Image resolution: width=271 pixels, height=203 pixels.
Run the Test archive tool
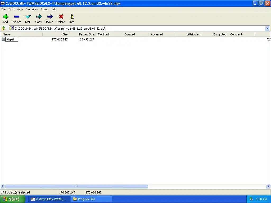(x=28, y=17)
